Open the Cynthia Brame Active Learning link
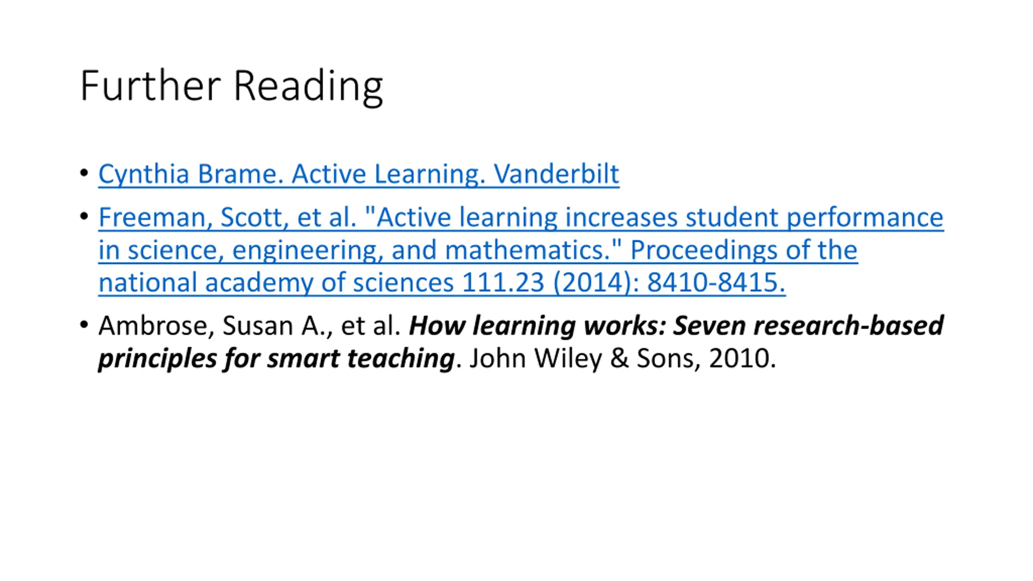 tap(359, 174)
